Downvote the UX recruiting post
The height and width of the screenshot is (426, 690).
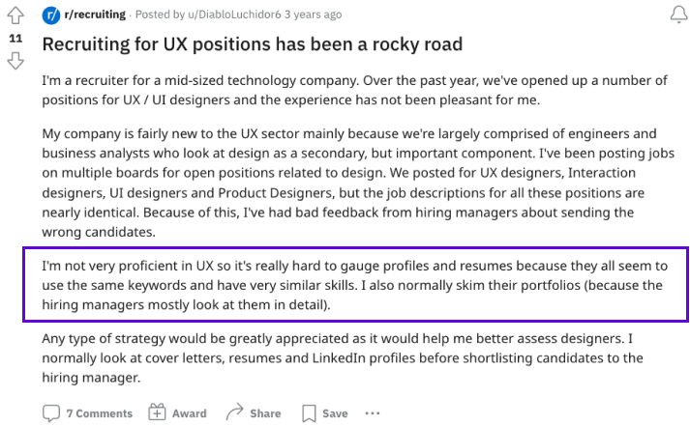pyautogui.click(x=15, y=61)
